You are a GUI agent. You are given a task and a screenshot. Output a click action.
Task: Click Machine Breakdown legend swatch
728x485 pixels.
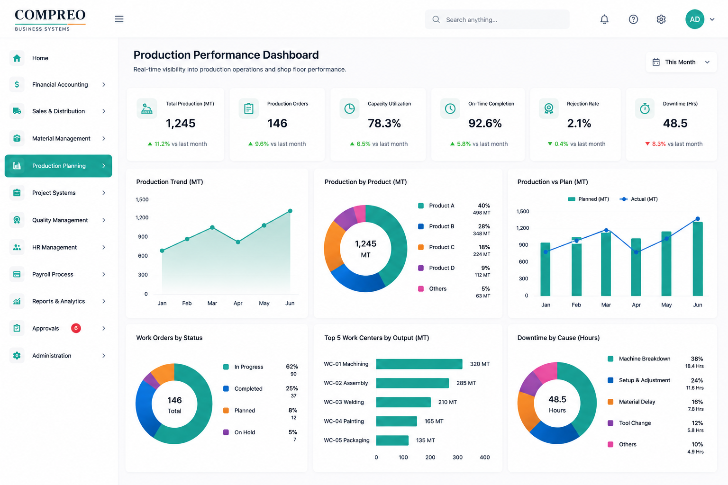click(610, 359)
